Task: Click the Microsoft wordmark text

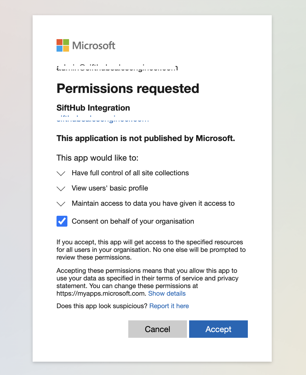Action: [x=94, y=46]
